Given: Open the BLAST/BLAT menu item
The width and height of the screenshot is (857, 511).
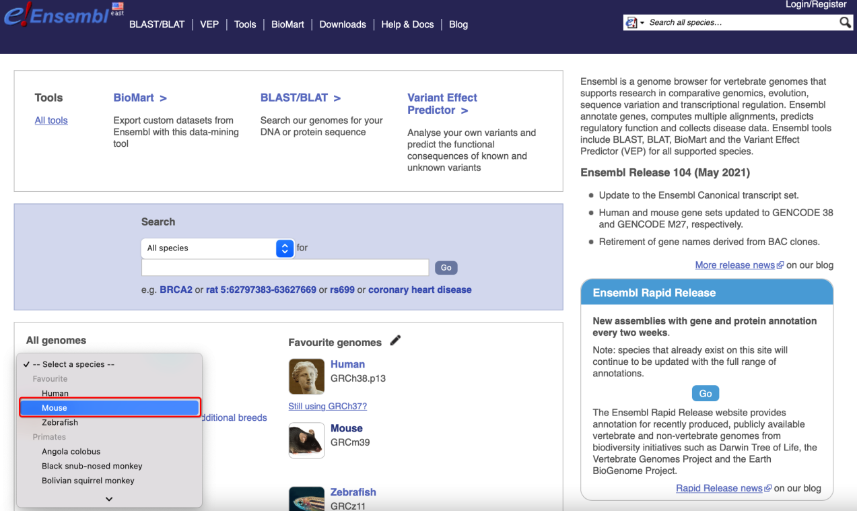Looking at the screenshot, I should 157,24.
